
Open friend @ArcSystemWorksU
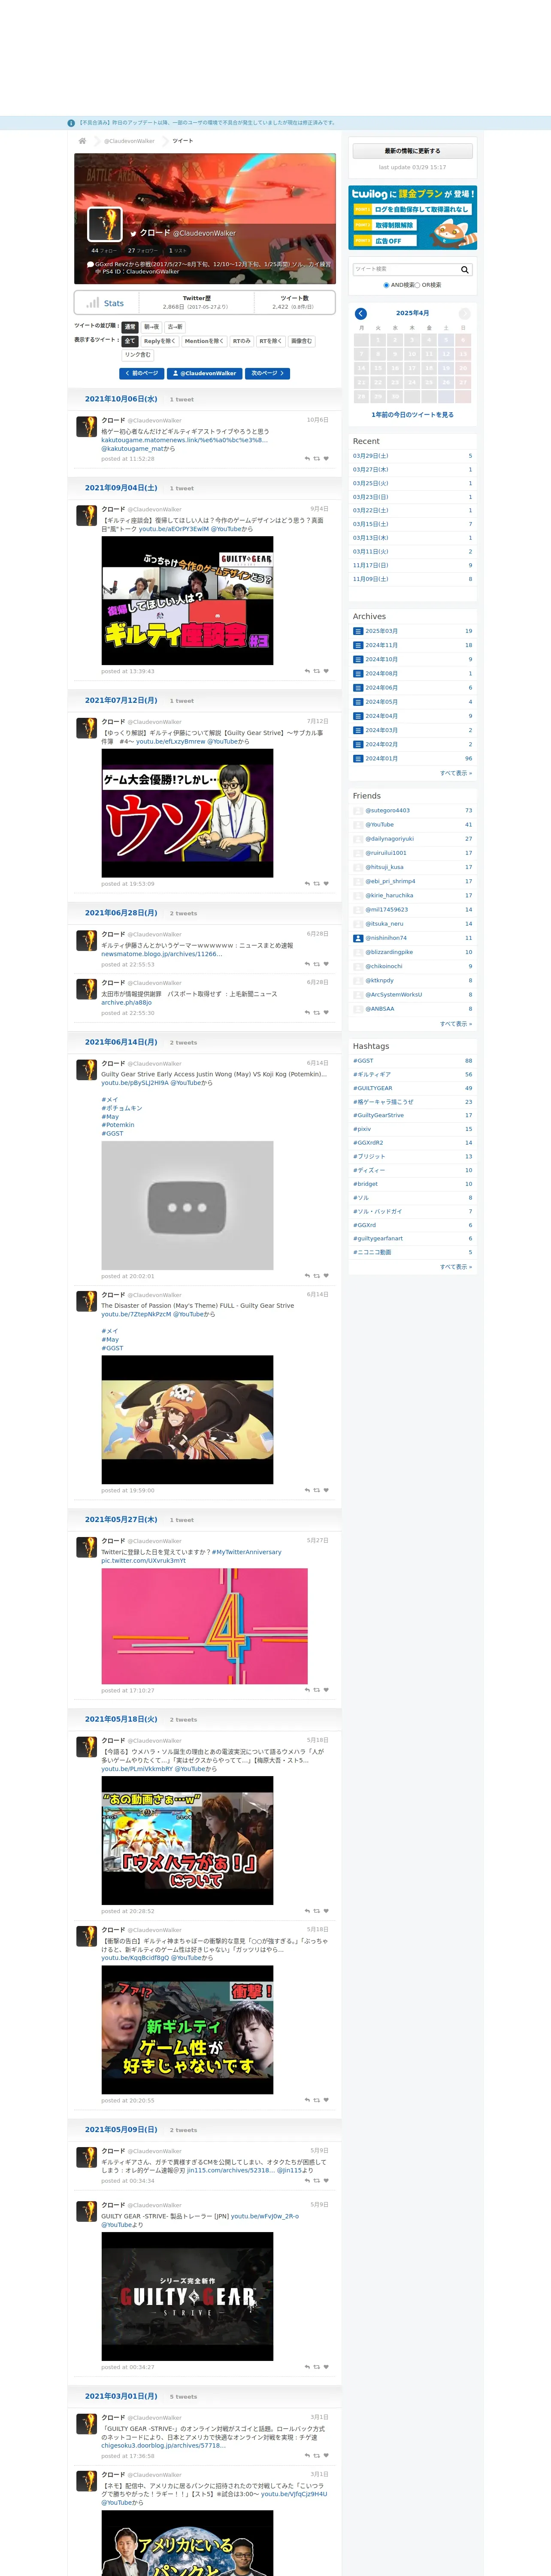coord(393,995)
